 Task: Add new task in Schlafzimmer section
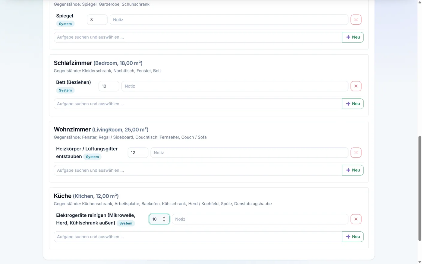(353, 104)
